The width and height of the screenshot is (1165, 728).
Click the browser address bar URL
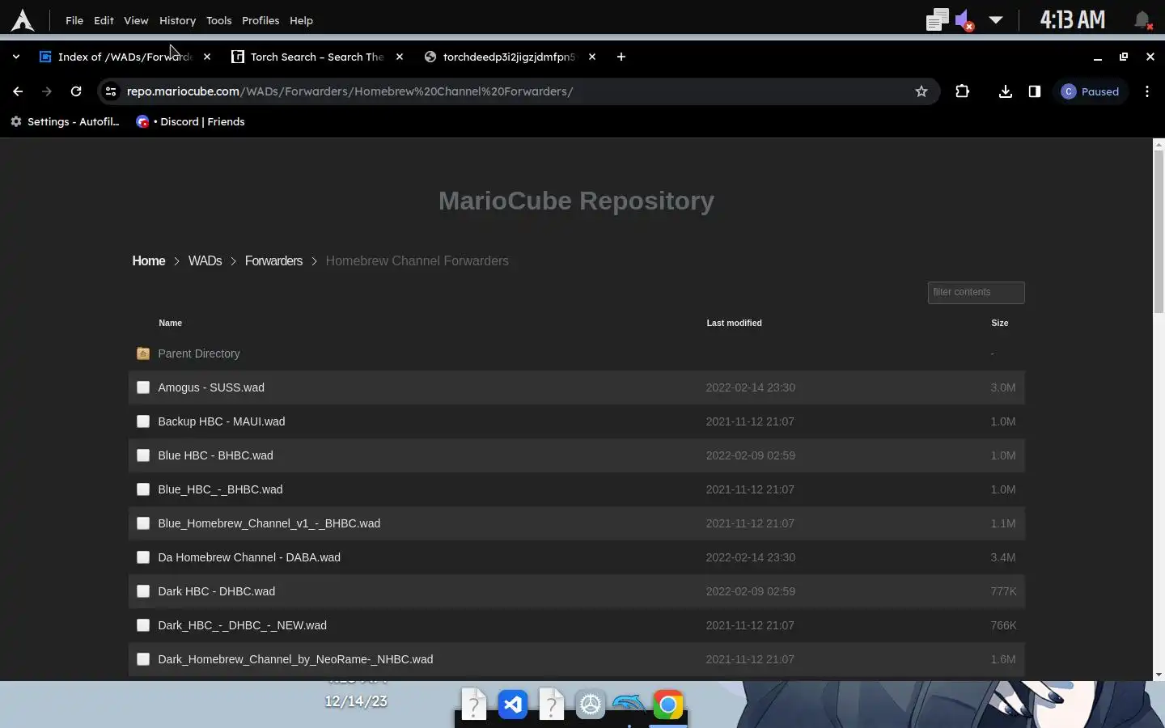349,91
